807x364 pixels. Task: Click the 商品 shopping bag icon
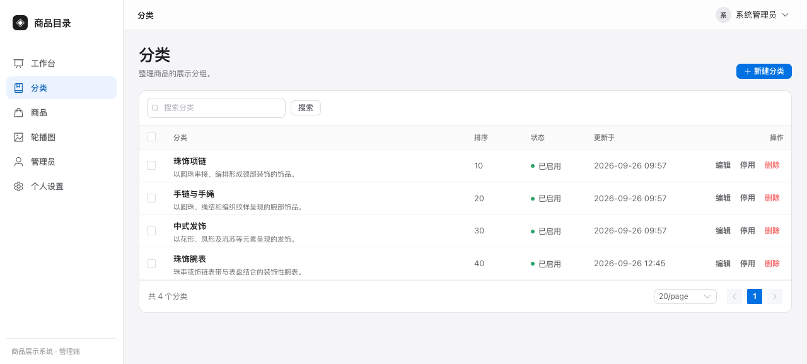click(19, 113)
